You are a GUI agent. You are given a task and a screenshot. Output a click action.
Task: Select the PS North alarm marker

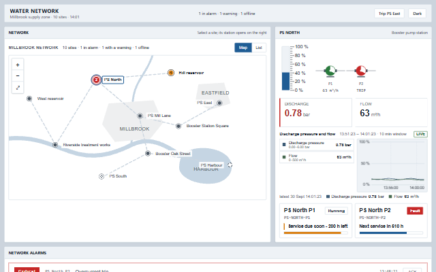click(x=96, y=80)
